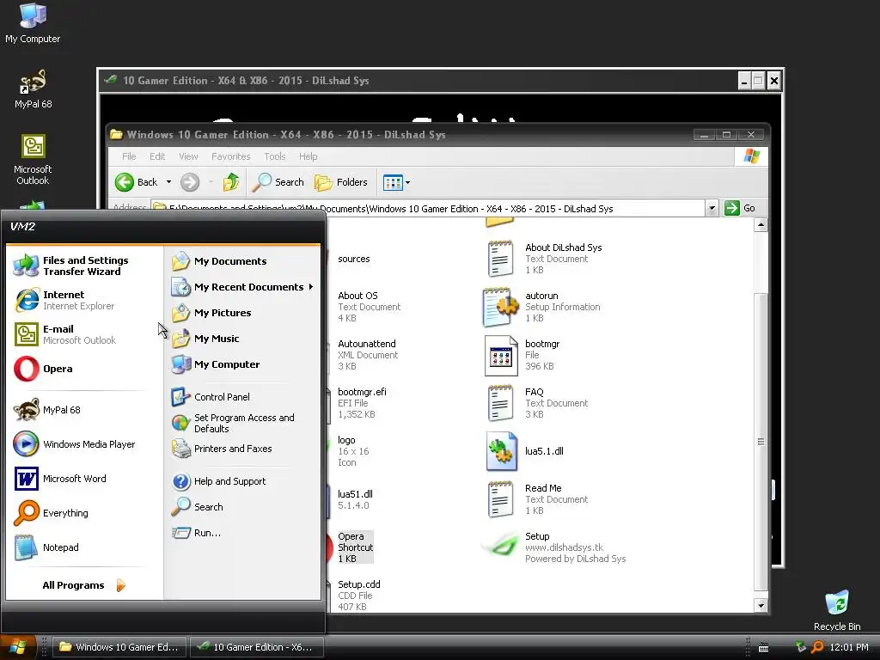Open Recycle Bin on desktop
The height and width of the screenshot is (660, 880).
(x=837, y=611)
